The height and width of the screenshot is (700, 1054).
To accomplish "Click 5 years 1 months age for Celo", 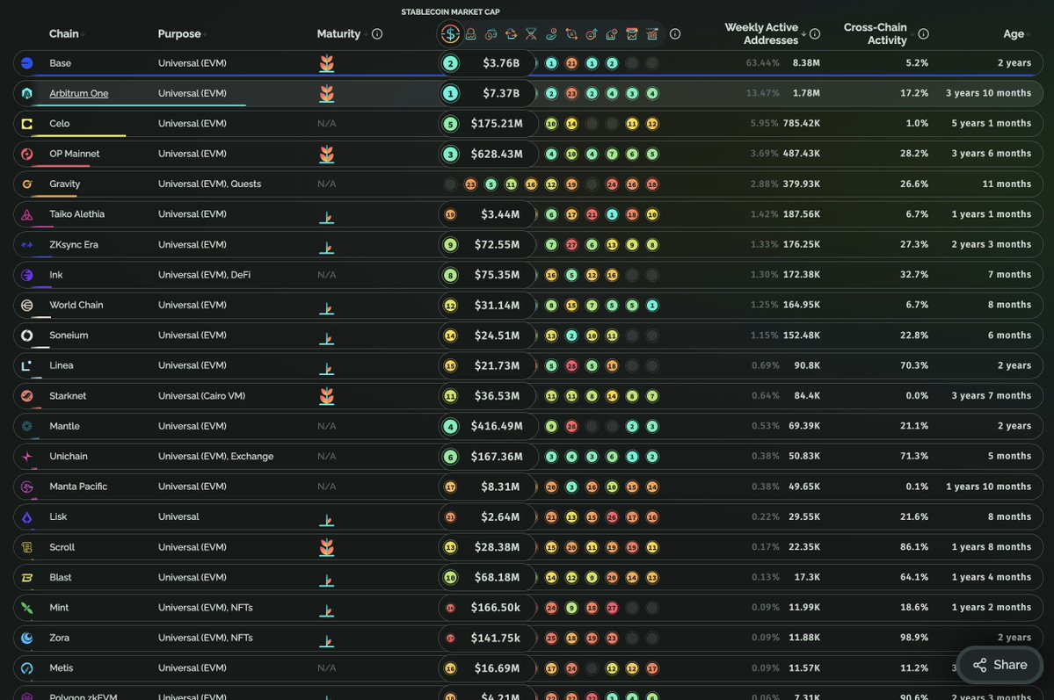I will coord(991,124).
